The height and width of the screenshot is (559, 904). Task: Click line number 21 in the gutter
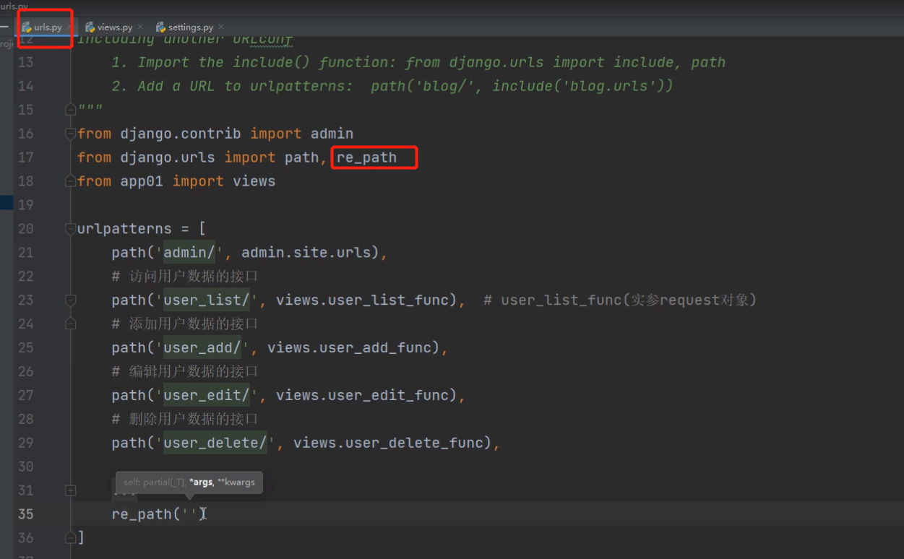[x=25, y=253]
